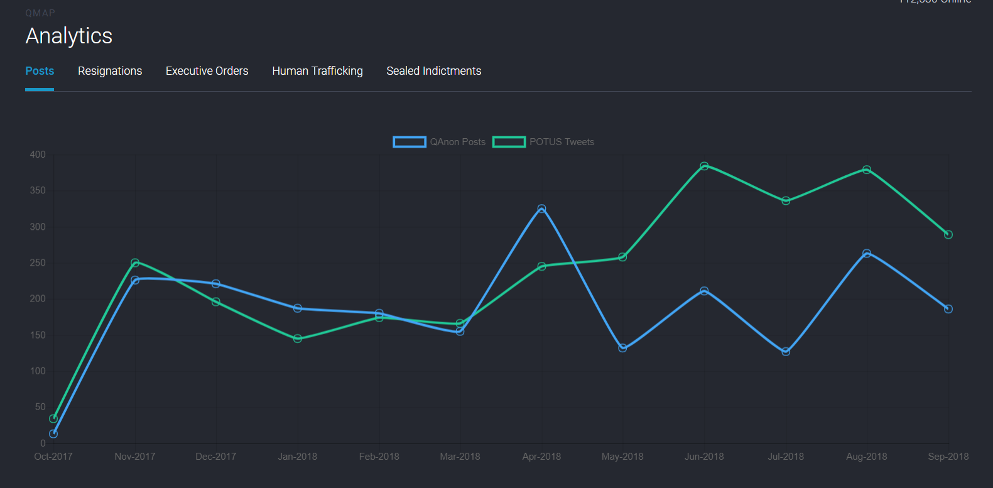Image resolution: width=993 pixels, height=488 pixels.
Task: Select the Human Trafficking tab
Action: pos(317,71)
